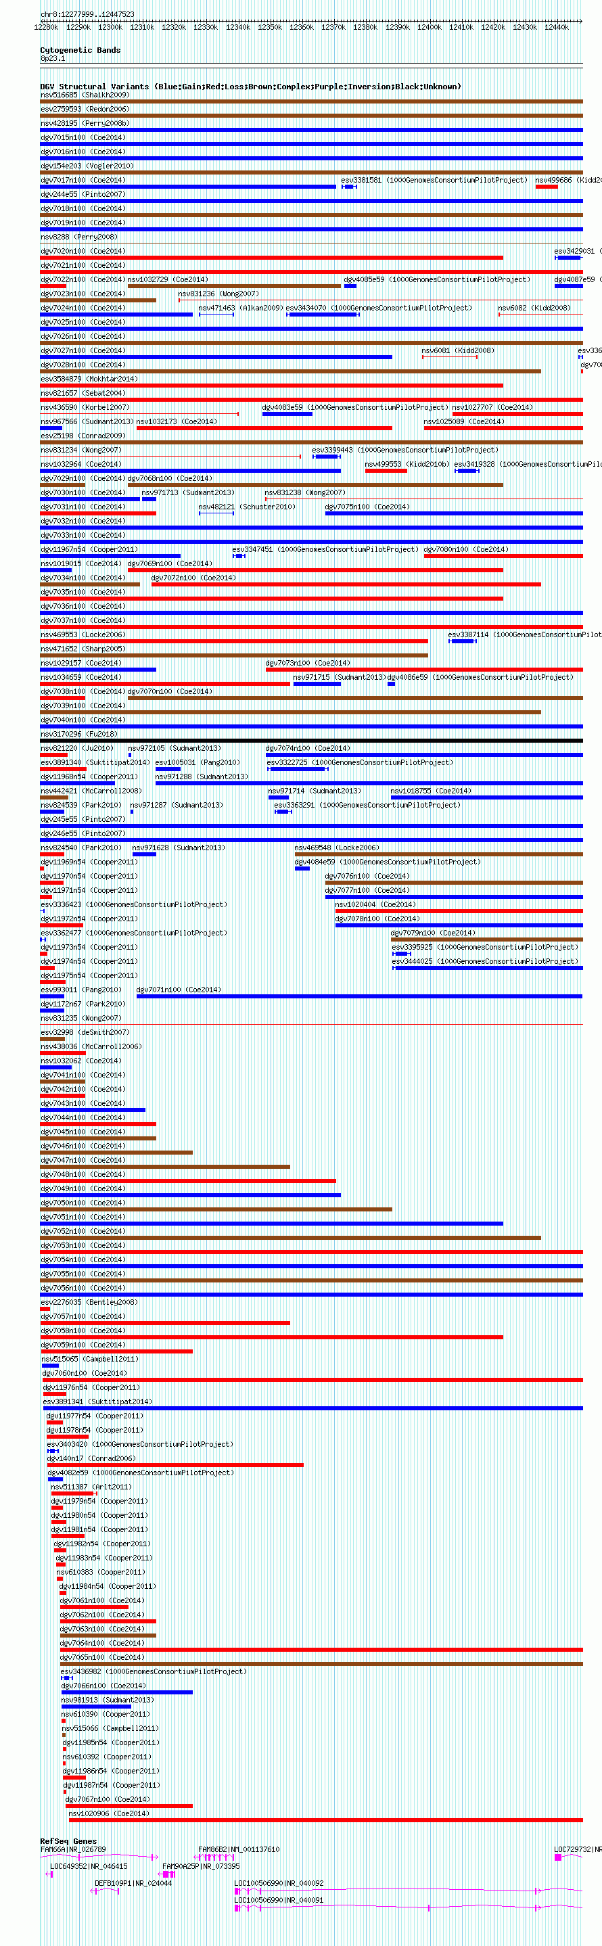Select nsv1027707 (Coe2014) variant
Image resolution: width=602 pixels, height=1946 pixels.
[x=492, y=407]
